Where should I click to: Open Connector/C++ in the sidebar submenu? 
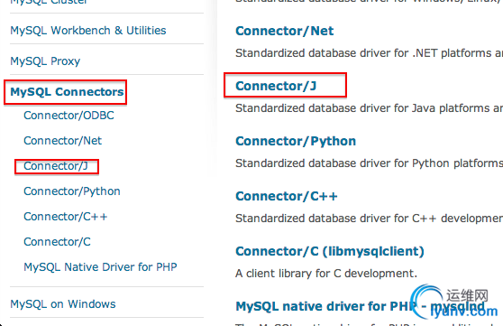[66, 217]
